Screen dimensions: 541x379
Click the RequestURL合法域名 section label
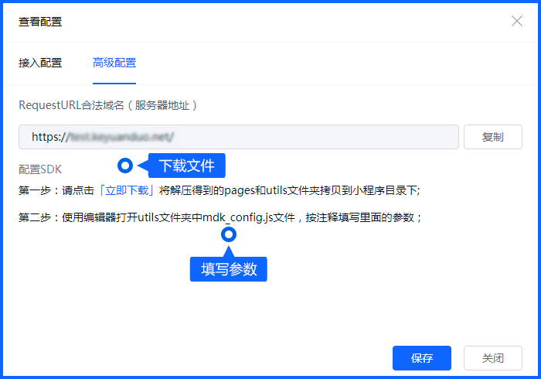coord(71,104)
